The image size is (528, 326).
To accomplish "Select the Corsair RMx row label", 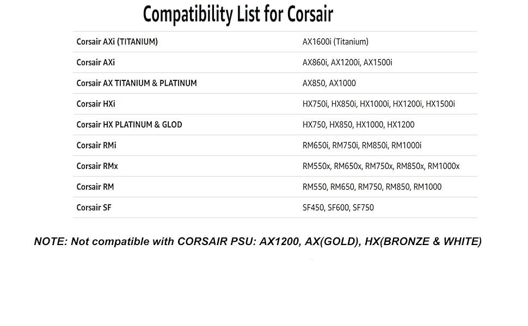I will [x=97, y=166].
